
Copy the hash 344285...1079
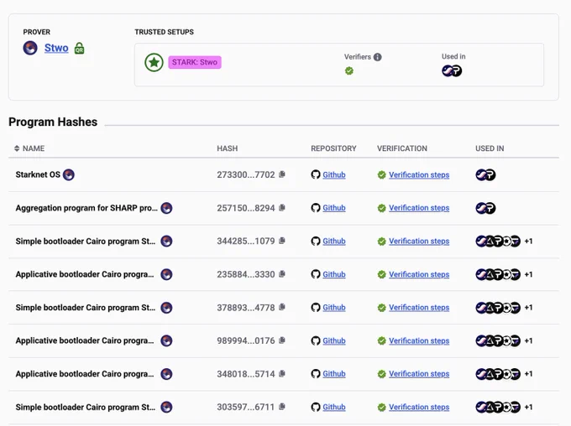[282, 241]
